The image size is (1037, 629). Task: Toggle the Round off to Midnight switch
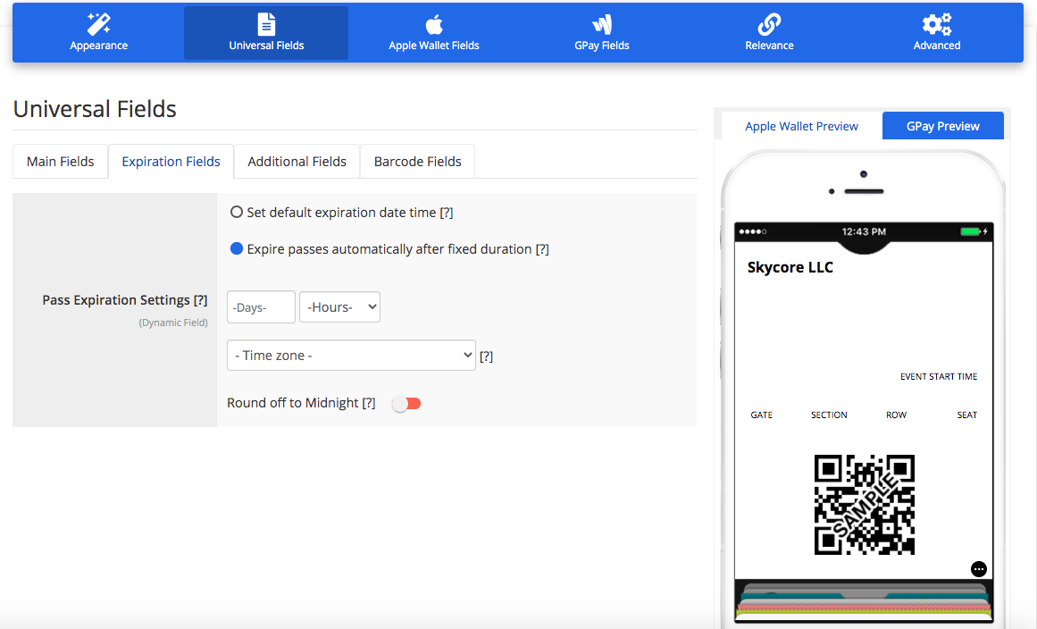pos(406,404)
